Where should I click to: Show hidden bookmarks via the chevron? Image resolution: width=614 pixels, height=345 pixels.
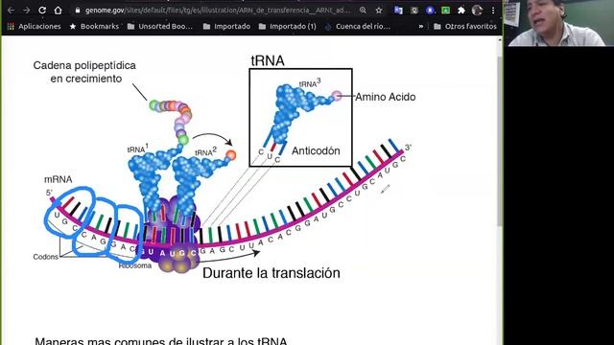tap(421, 26)
